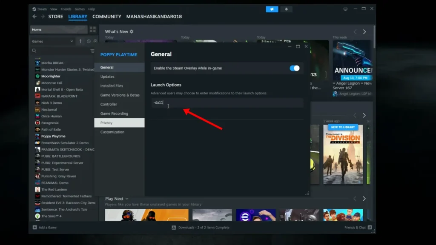Click the ready-to-play filter icon

click(x=95, y=41)
